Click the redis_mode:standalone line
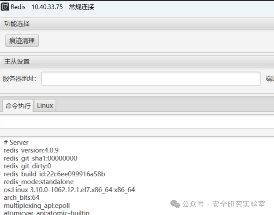 (x=39, y=182)
